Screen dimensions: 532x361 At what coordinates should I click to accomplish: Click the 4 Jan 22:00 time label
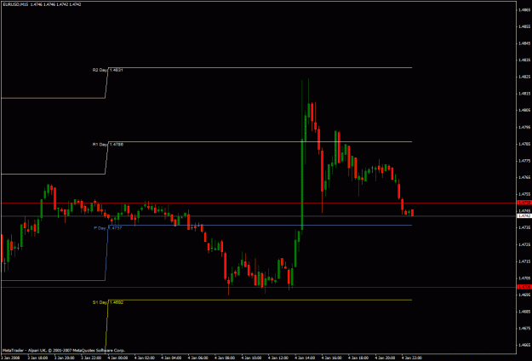411,358
